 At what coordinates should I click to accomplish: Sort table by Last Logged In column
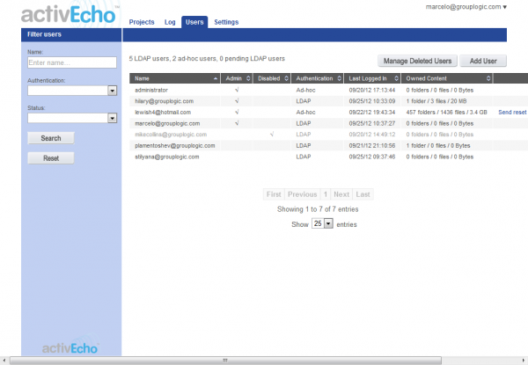372,78
